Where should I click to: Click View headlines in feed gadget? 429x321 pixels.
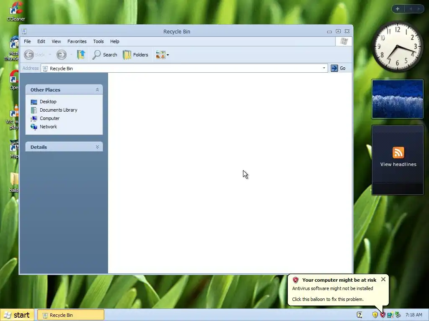click(x=398, y=164)
